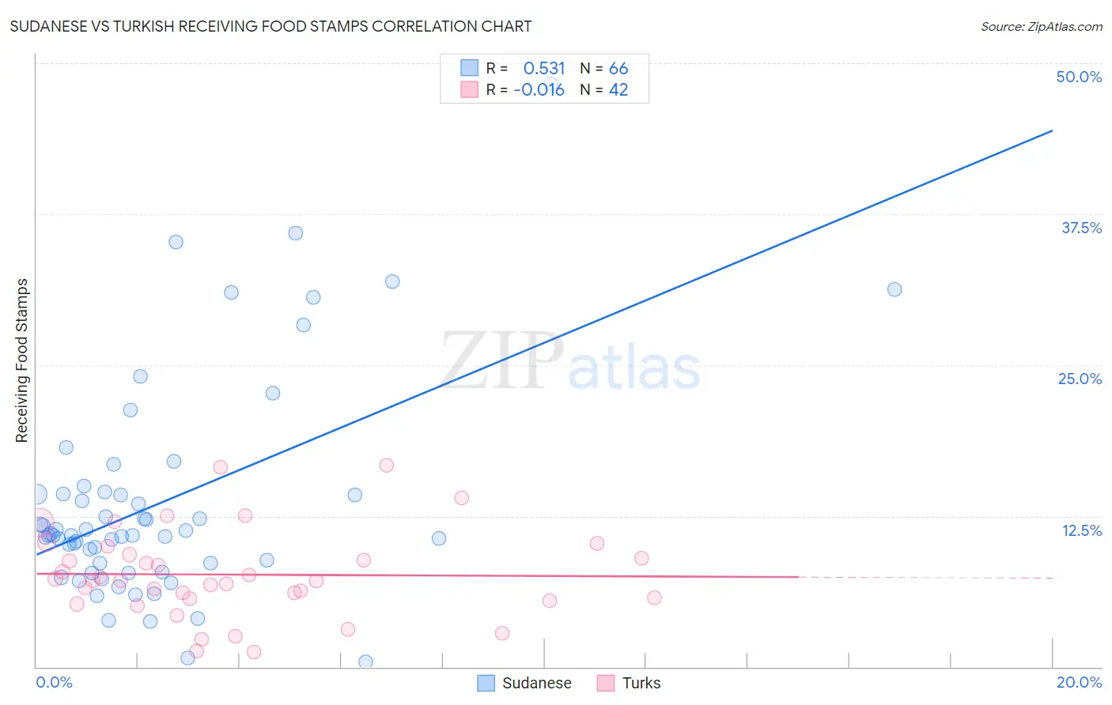Click the 25.0% y-axis label

(x=1080, y=379)
